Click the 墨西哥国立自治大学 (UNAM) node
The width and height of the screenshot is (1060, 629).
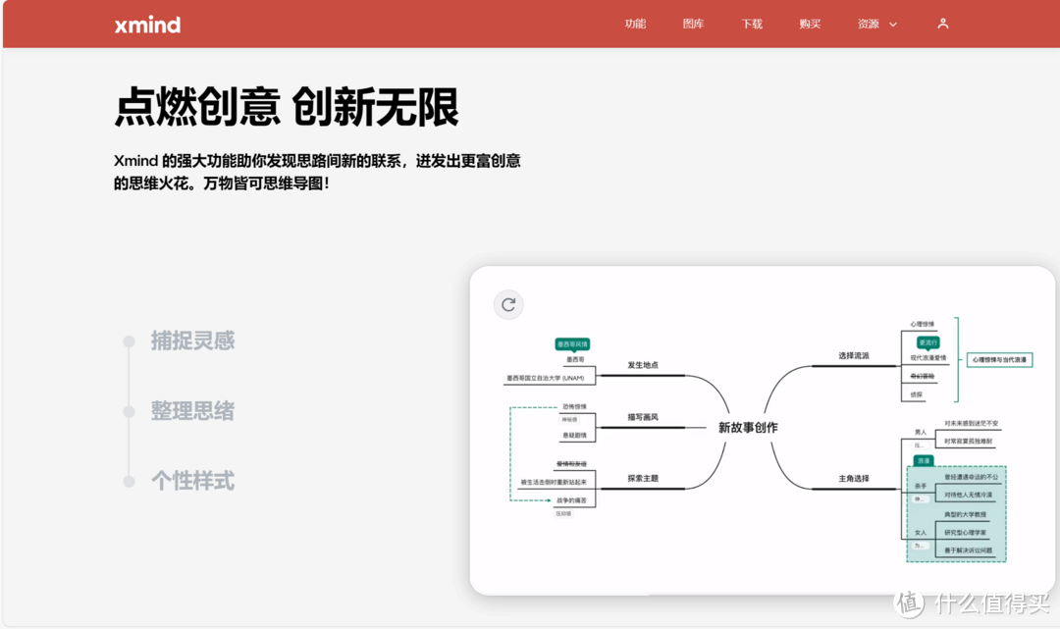click(546, 379)
